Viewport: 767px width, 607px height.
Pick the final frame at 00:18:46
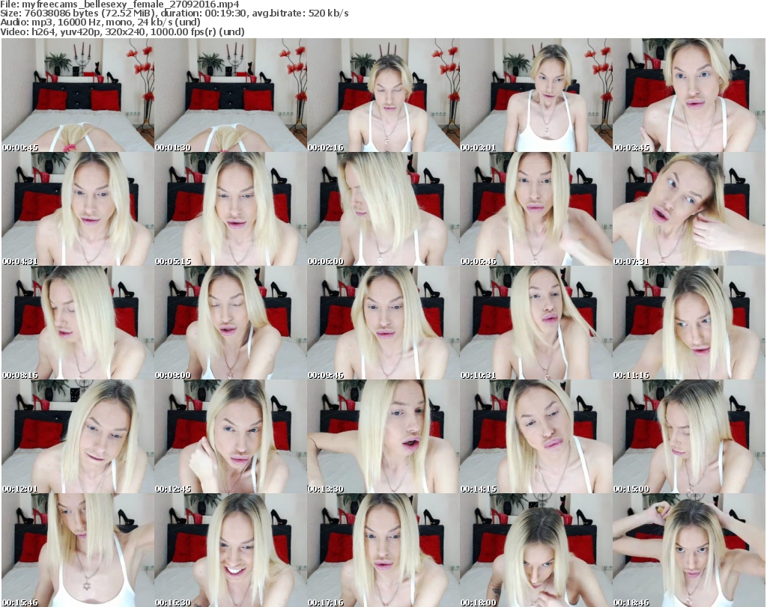[x=689, y=550]
